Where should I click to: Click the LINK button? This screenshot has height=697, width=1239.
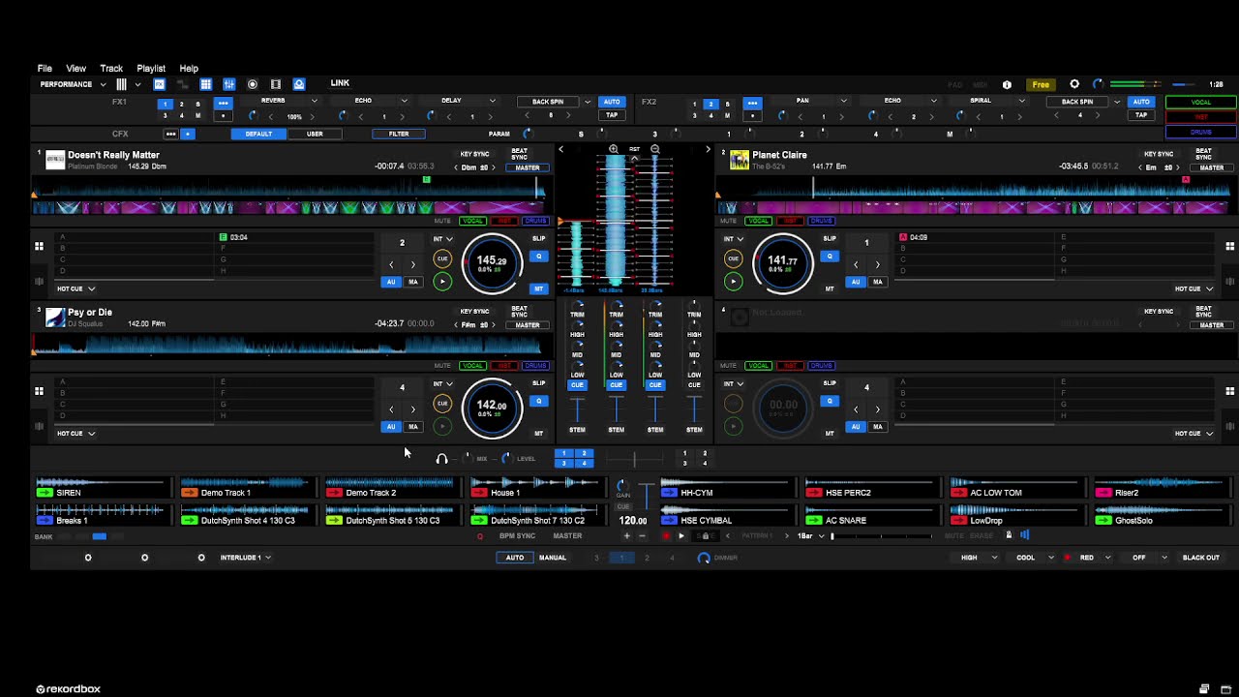point(340,83)
